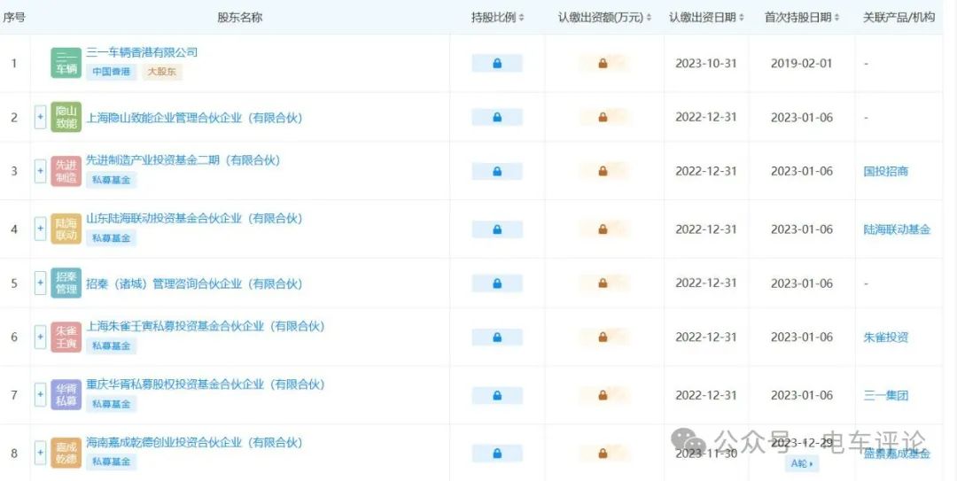Expand the 上海隐山致能 shareholder row
The image size is (957, 481).
click(40, 117)
